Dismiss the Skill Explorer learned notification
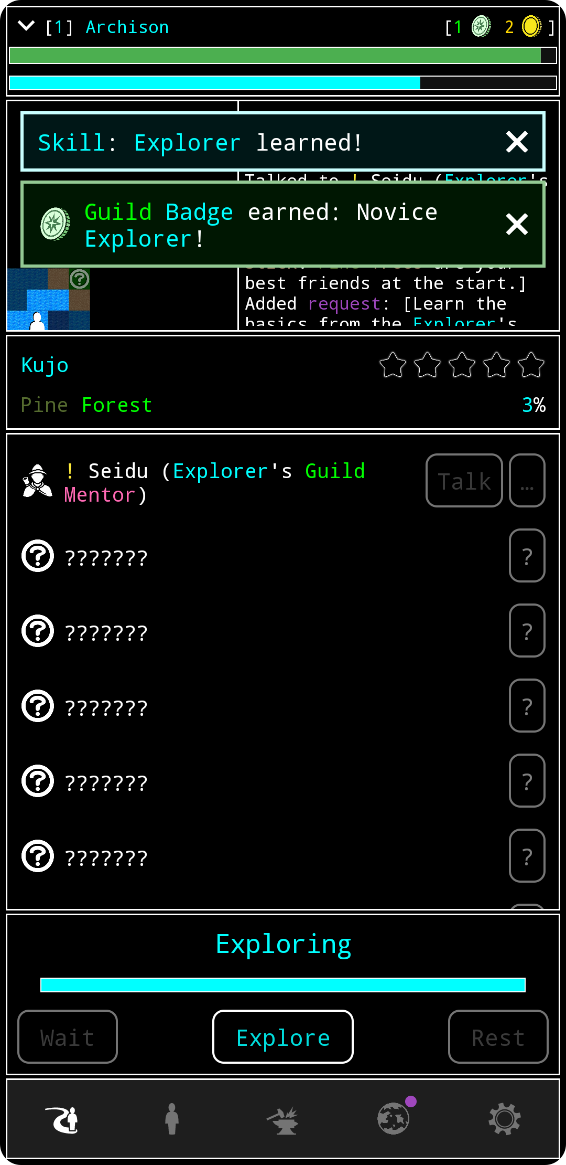Screen dimensions: 566x1165 coord(517,142)
